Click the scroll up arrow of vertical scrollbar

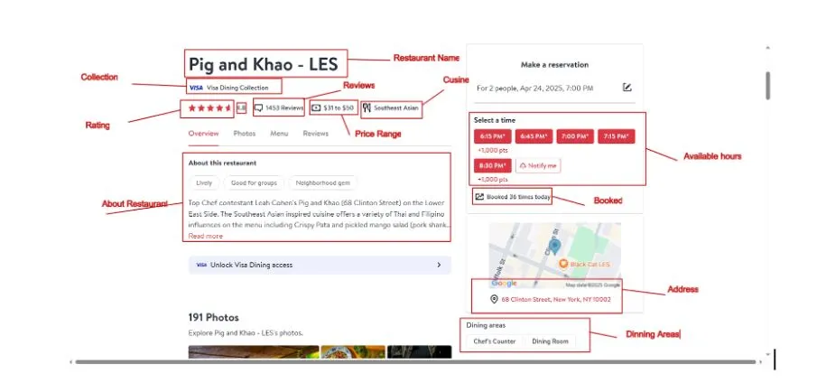pos(767,48)
